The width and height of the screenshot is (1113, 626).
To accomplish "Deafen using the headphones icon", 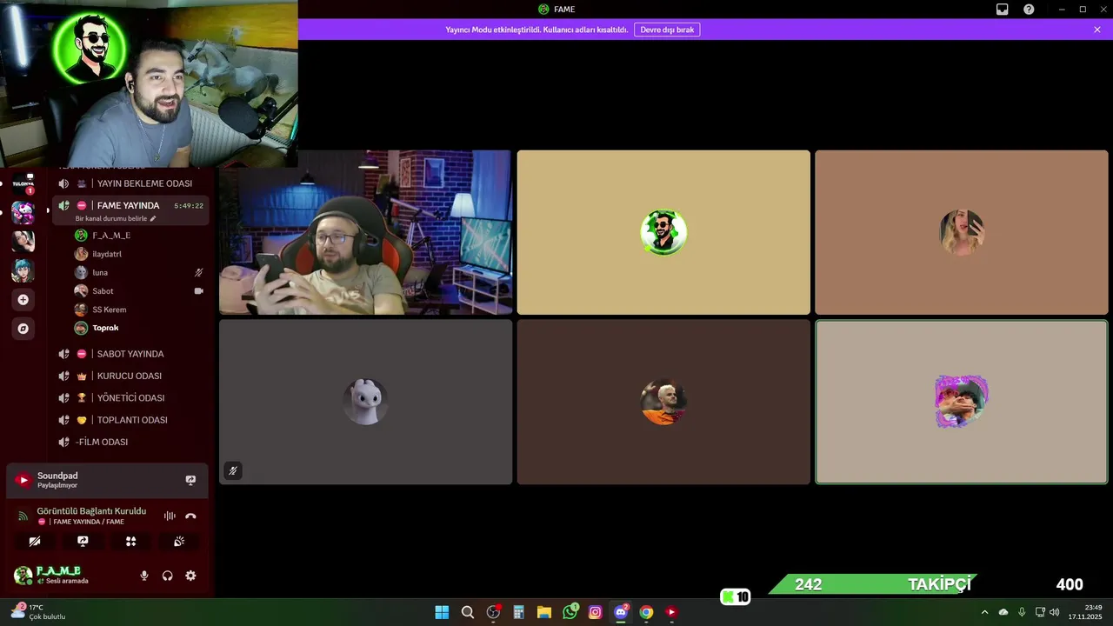I will (x=167, y=576).
